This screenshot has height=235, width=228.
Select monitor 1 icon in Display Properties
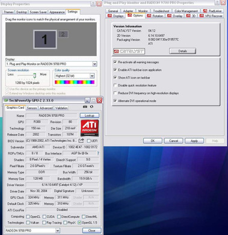45,39
